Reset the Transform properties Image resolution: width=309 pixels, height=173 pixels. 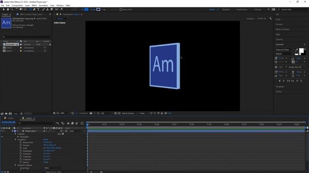[45, 140]
